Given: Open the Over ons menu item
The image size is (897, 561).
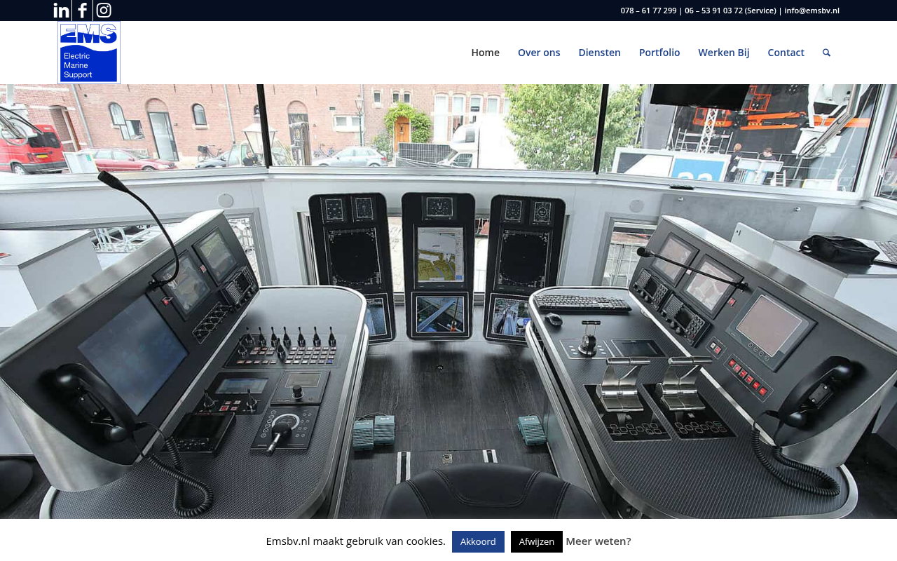Looking at the screenshot, I should 539,53.
